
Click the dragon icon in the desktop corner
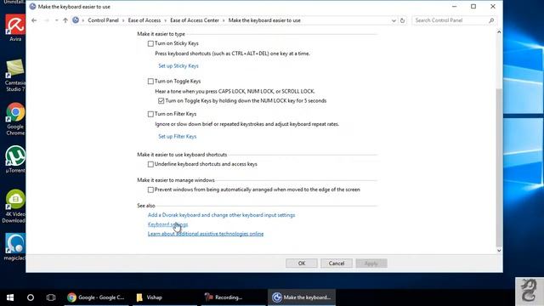pos(529,291)
